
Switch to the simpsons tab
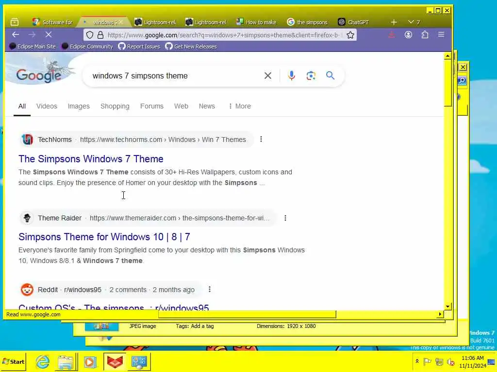click(x=307, y=22)
